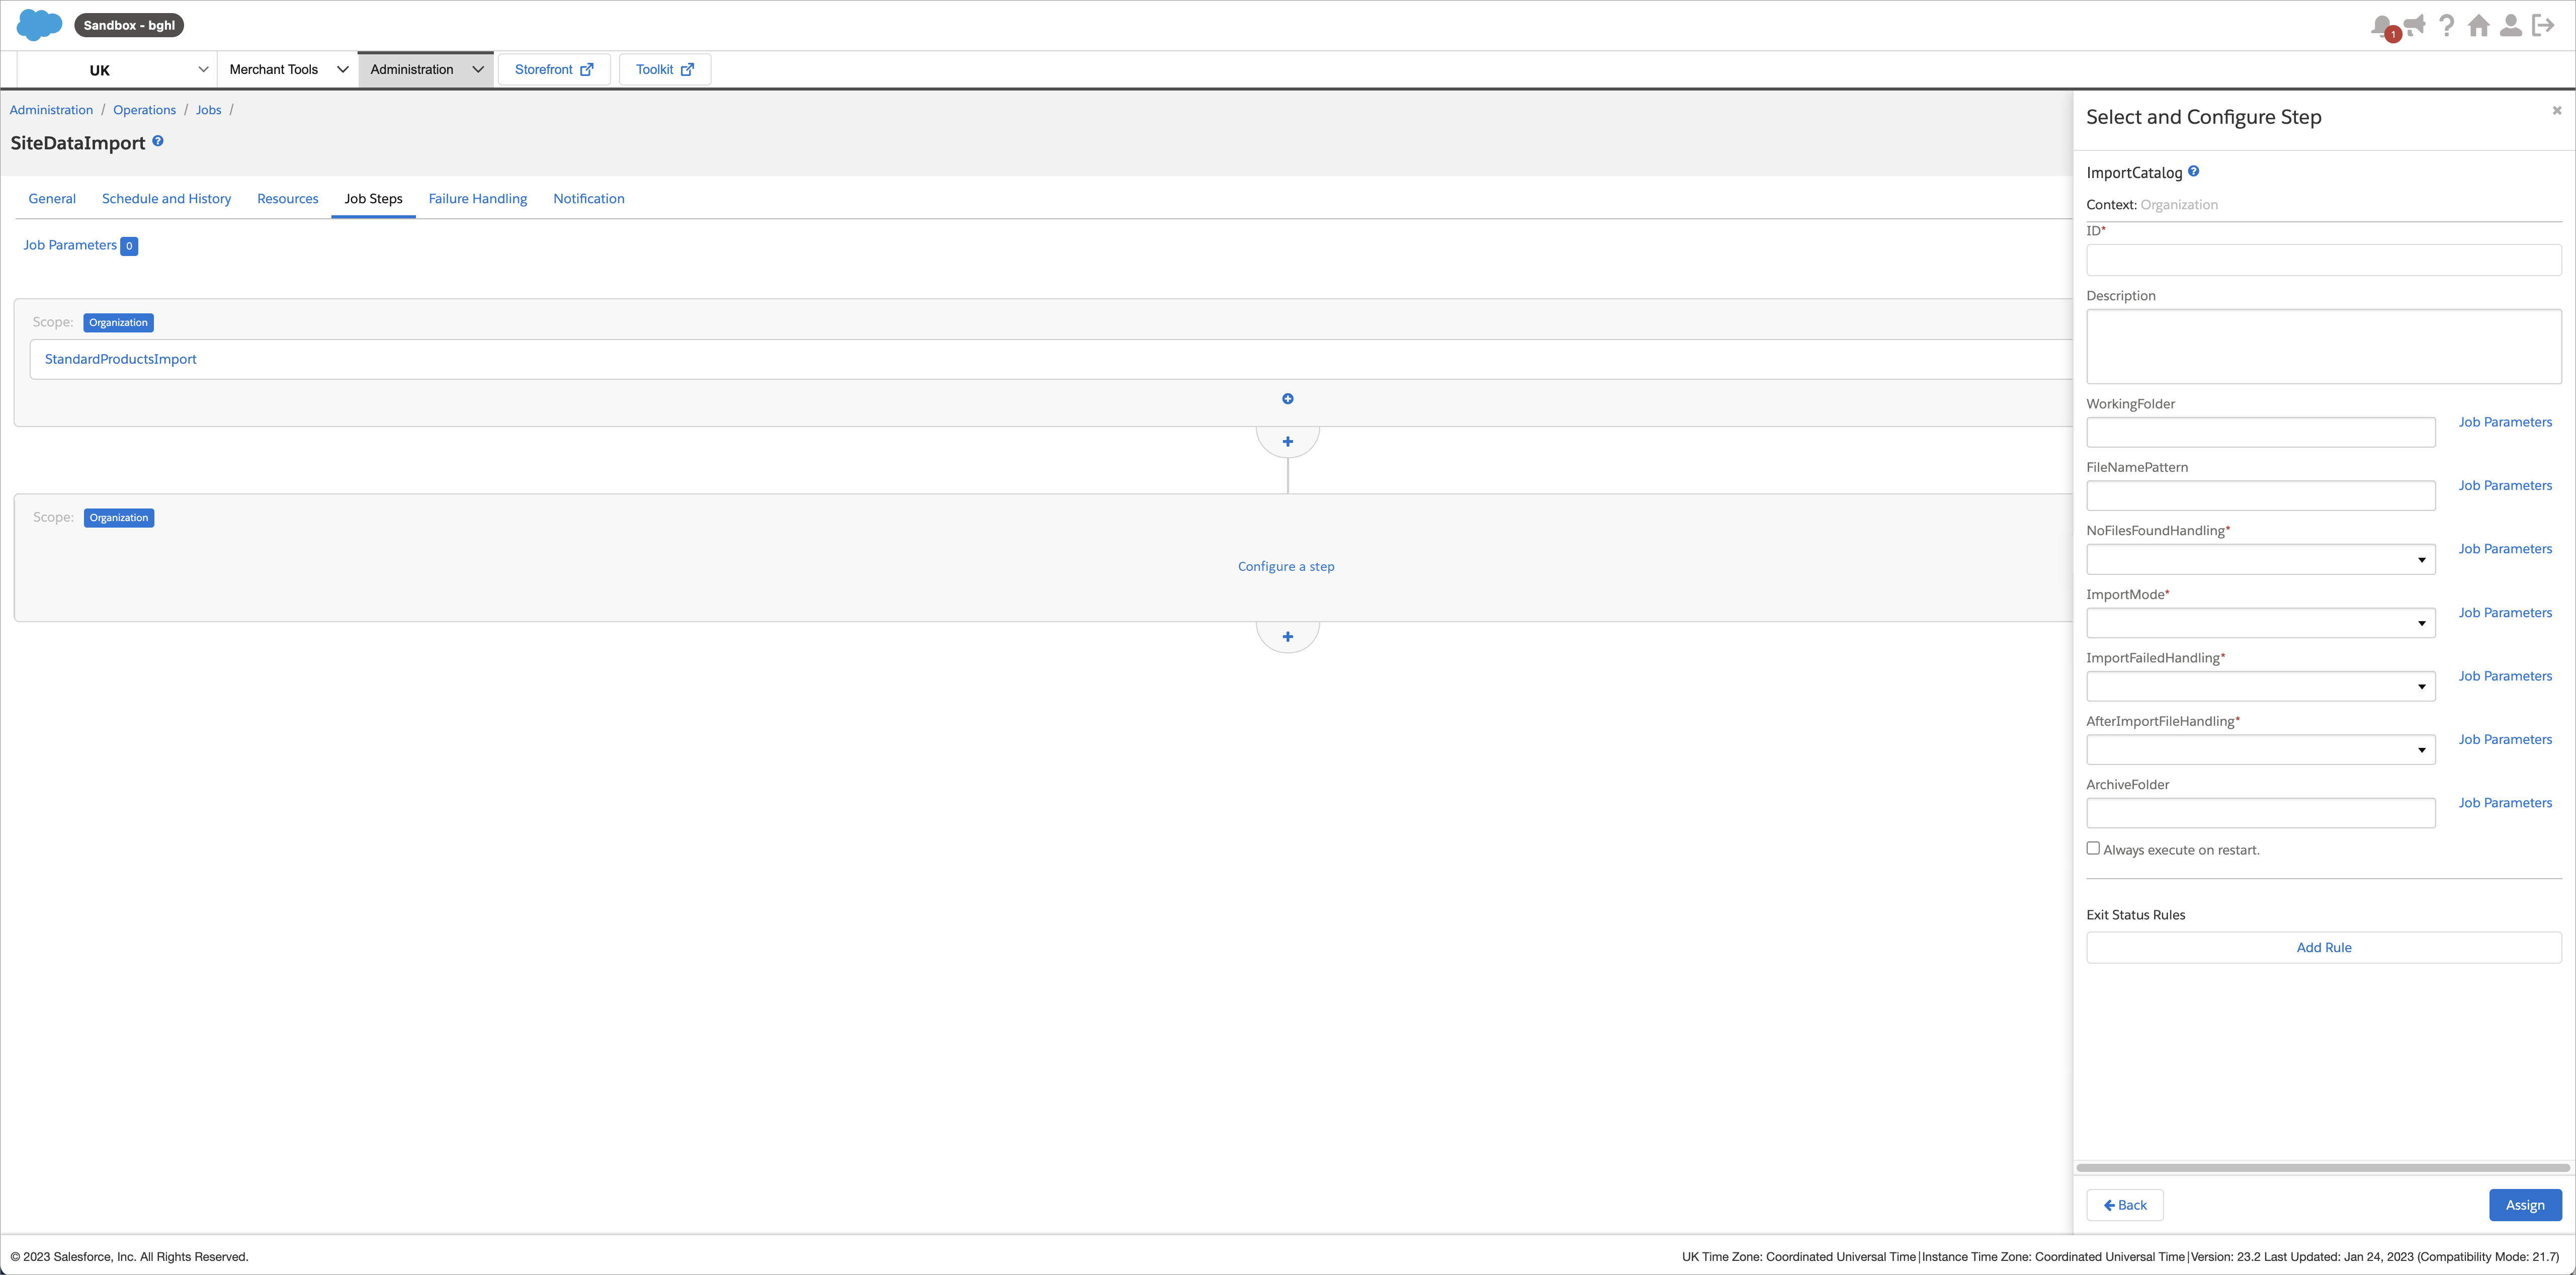Open the StandardProductsImport step
This screenshot has height=1275, width=2576.
pyautogui.click(x=121, y=359)
